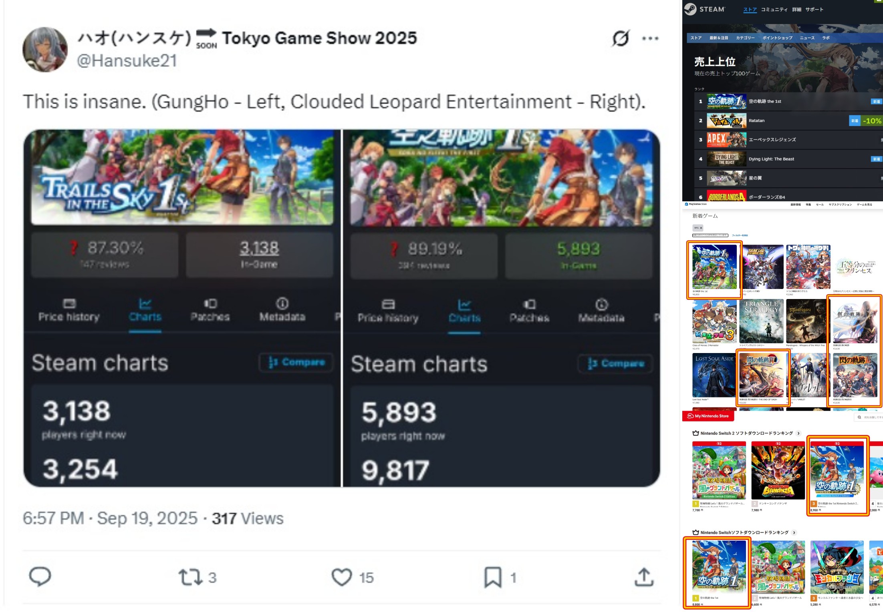Select the ストア tab in Steam header

pos(750,10)
